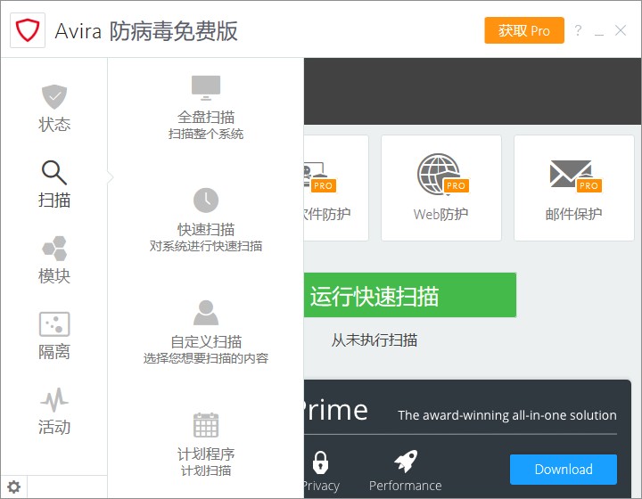Click the 计划程序 calendar icon
Image resolution: width=642 pixels, height=499 pixels.
tap(206, 425)
